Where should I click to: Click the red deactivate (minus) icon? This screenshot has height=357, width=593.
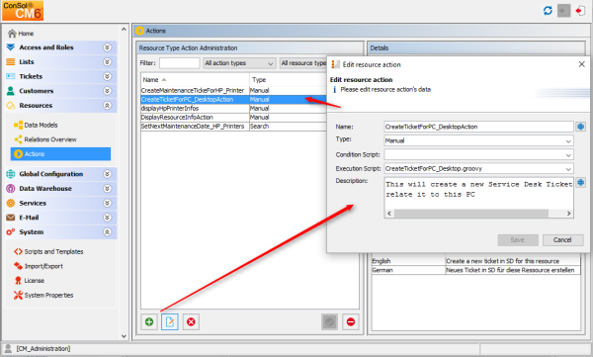[351, 321]
